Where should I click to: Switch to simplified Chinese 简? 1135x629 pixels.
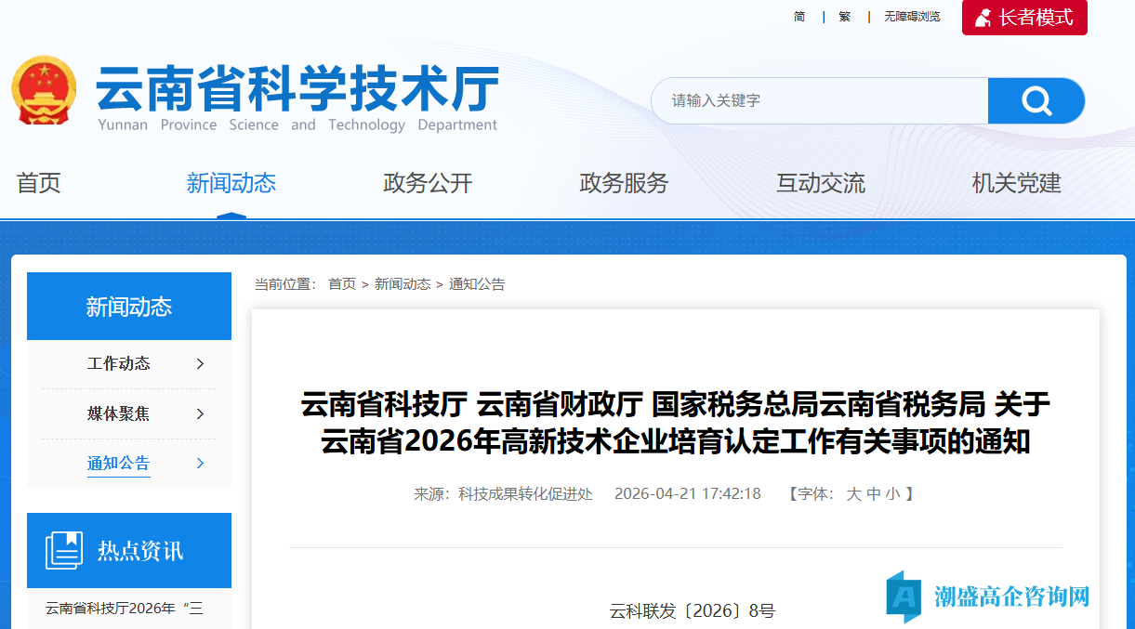pos(799,17)
